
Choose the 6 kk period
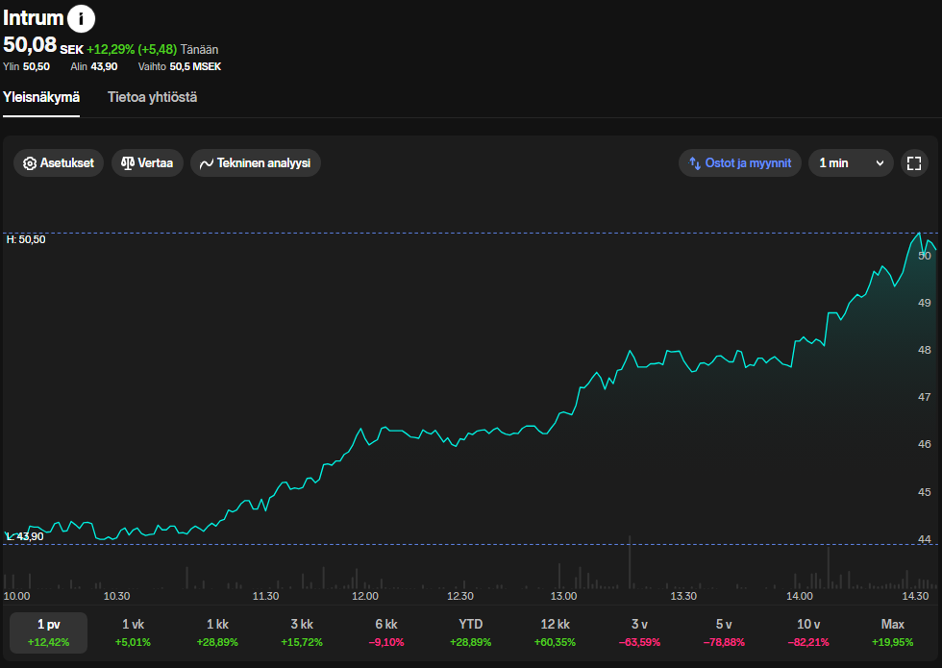pyautogui.click(x=386, y=632)
